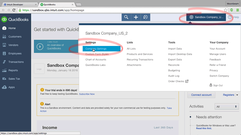241x135 pixels.
Task: Switch to the Intuit Developer tab
Action: click(x=19, y=4)
